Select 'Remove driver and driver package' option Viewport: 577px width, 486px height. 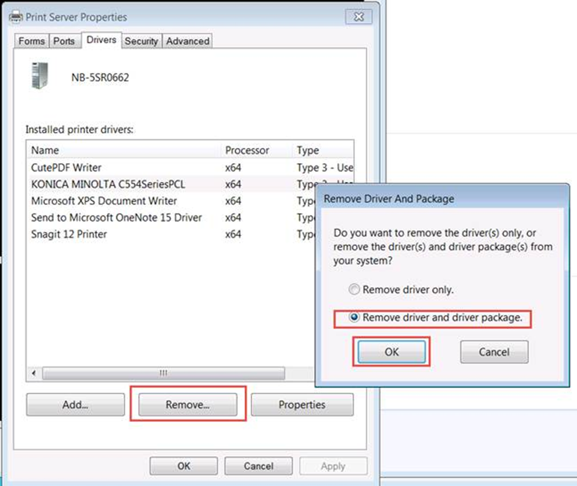[x=355, y=317]
